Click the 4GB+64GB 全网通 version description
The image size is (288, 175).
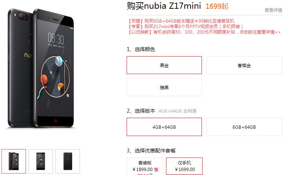pyautogui.click(x=177, y=111)
